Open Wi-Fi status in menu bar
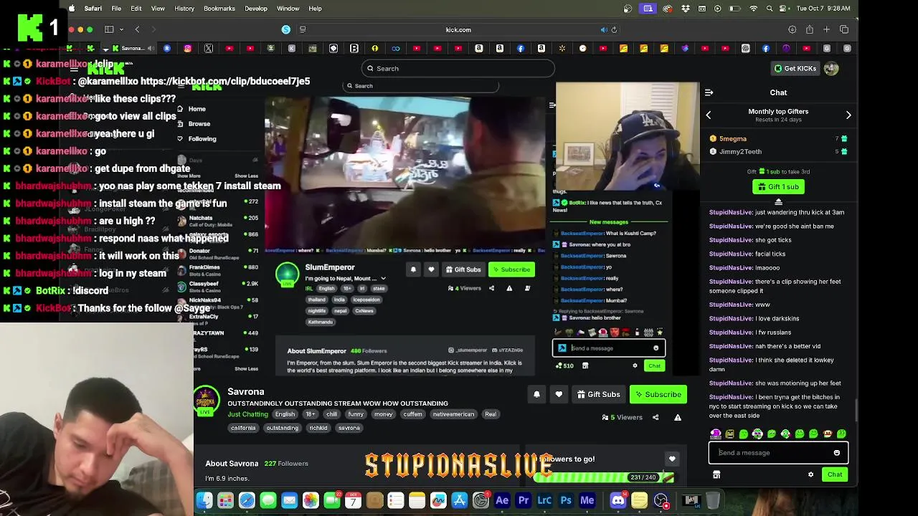Screen dimensions: 918x516 point(753,9)
